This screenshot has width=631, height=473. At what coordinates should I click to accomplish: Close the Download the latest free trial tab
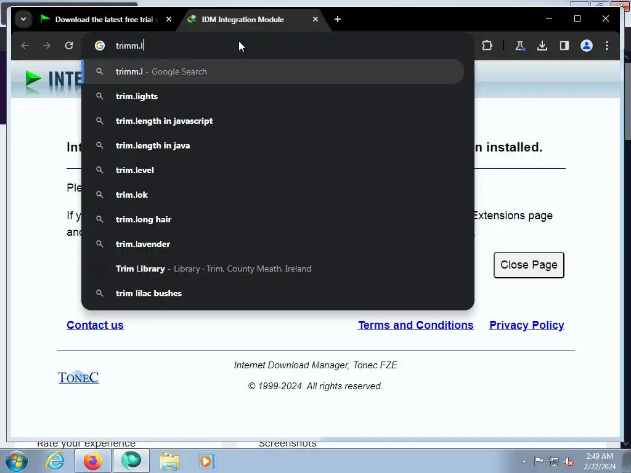tap(169, 19)
